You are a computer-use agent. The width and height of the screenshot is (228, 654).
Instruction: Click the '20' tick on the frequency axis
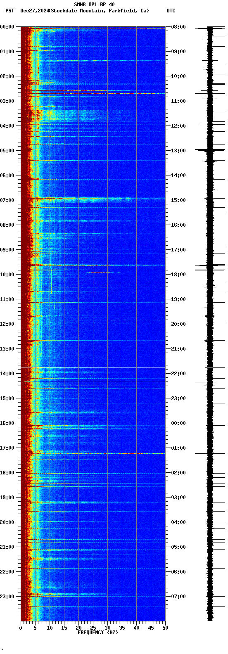point(78,628)
